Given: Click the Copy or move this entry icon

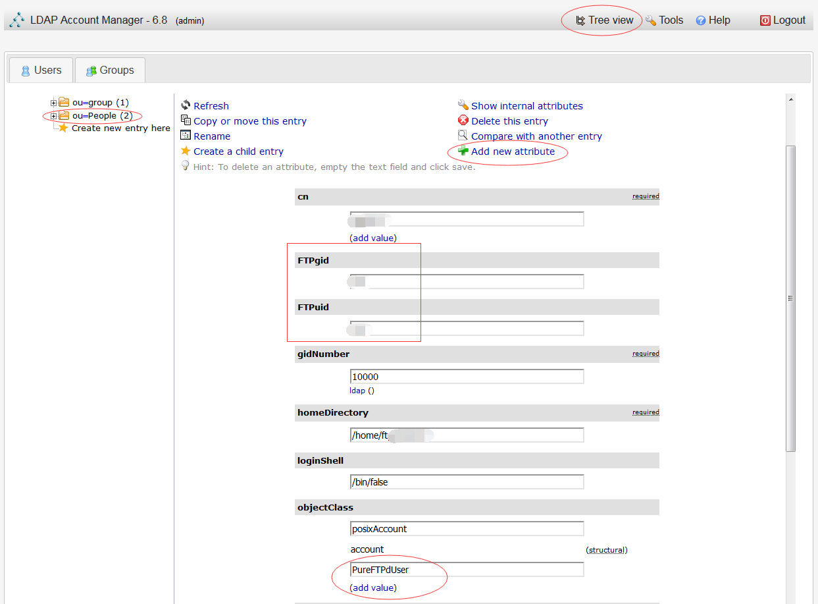Looking at the screenshot, I should (x=186, y=121).
